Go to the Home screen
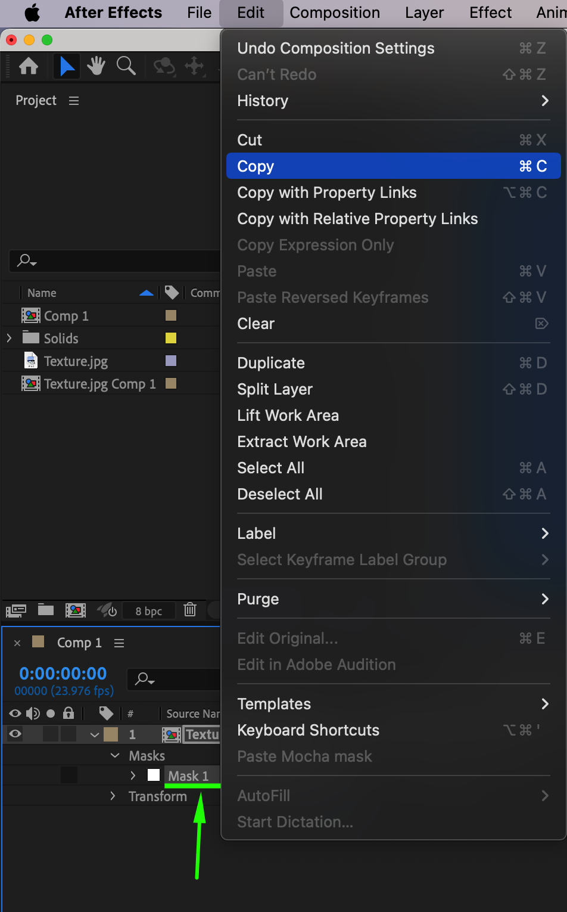 coord(29,66)
